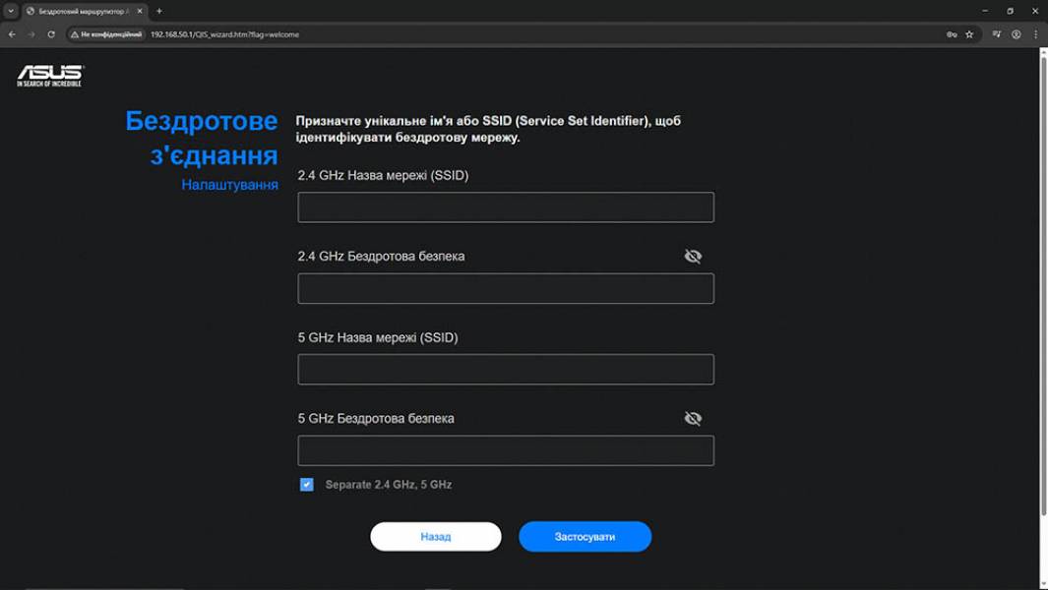Click the Налаштування subtitle text
The image size is (1048, 590).
coord(230,185)
